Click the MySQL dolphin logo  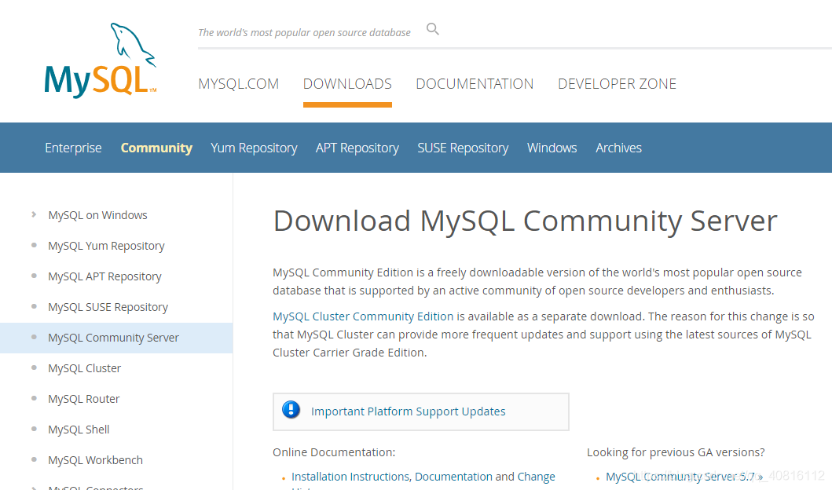coord(101,60)
